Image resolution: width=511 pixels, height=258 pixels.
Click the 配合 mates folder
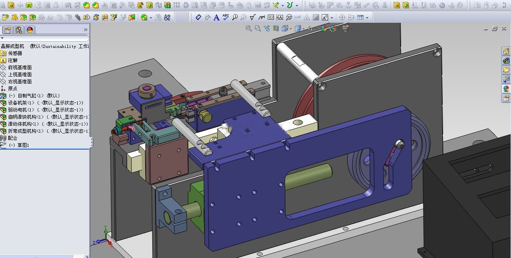click(x=13, y=138)
